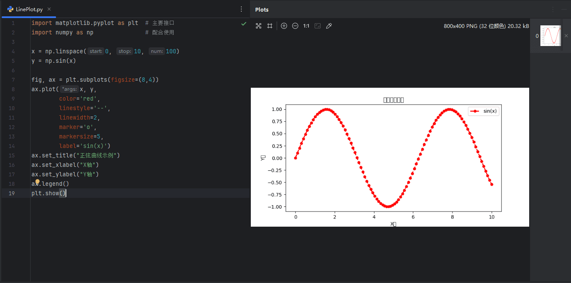Place cursor on 'import matplotlib.pyplot as plt'
This screenshot has height=283, width=571.
point(85,23)
